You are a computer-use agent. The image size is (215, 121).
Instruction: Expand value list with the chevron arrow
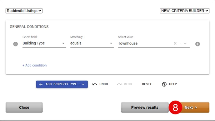coord(185,44)
